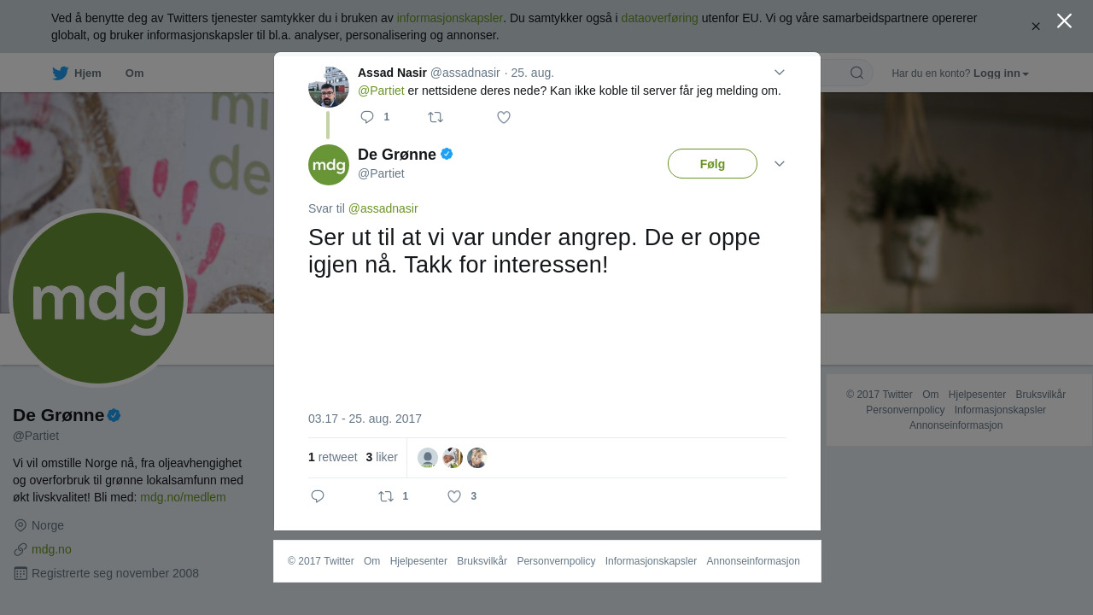
Task: Like De Grønne's tweet showing 3 likes
Action: 454,496
